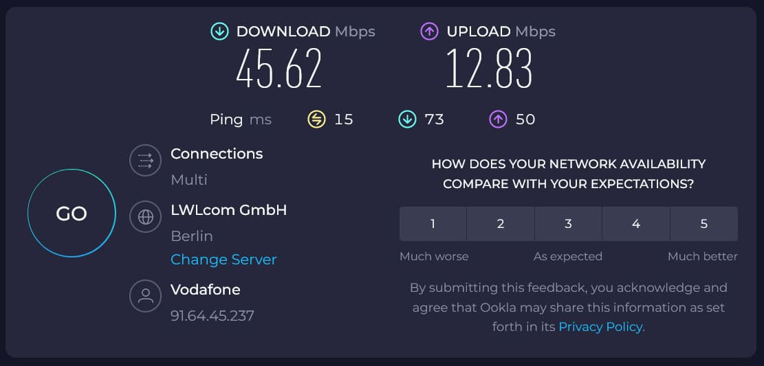
Task: Click the cyan download latency icon
Action: [408, 119]
